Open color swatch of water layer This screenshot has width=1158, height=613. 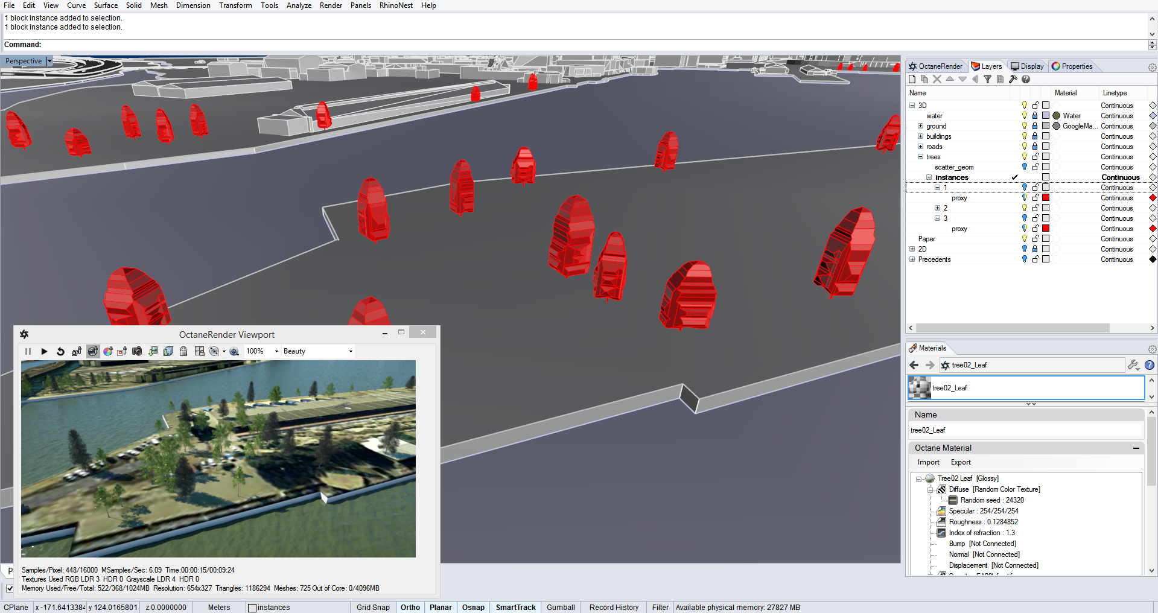click(1046, 116)
